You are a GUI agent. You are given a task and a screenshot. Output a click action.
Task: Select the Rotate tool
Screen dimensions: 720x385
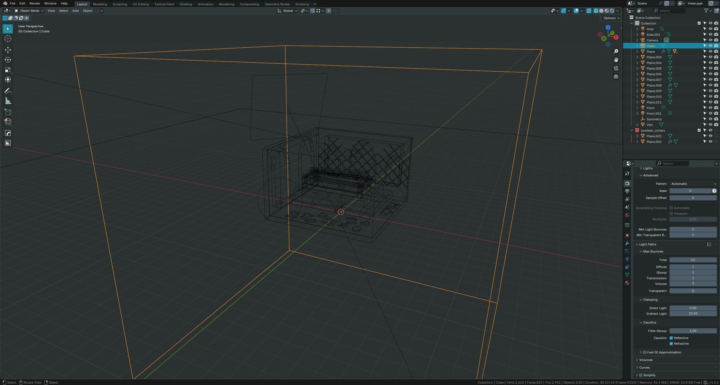pos(8,60)
